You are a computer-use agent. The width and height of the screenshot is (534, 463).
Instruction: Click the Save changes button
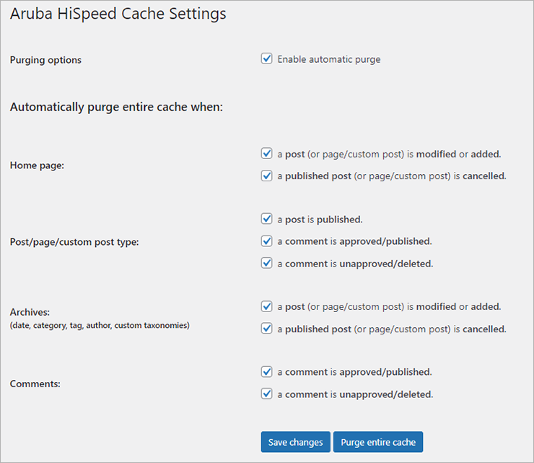(x=296, y=442)
